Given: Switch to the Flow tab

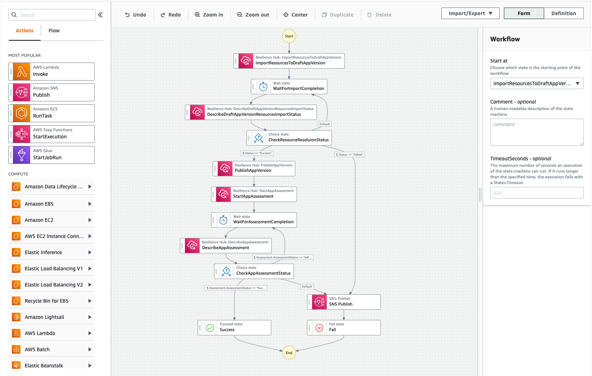Looking at the screenshot, I should [x=54, y=31].
